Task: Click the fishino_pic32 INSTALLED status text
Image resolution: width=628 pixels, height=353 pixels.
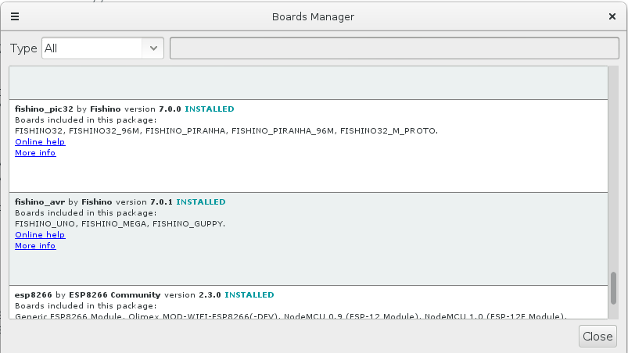Action: (209, 109)
